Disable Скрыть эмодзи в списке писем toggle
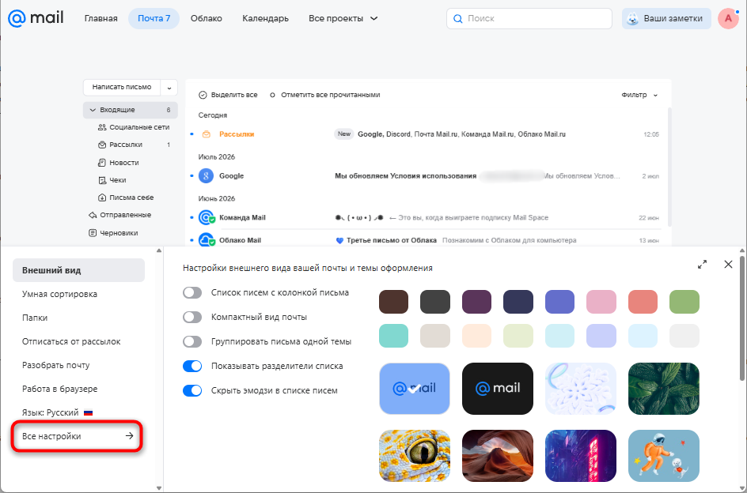 192,391
